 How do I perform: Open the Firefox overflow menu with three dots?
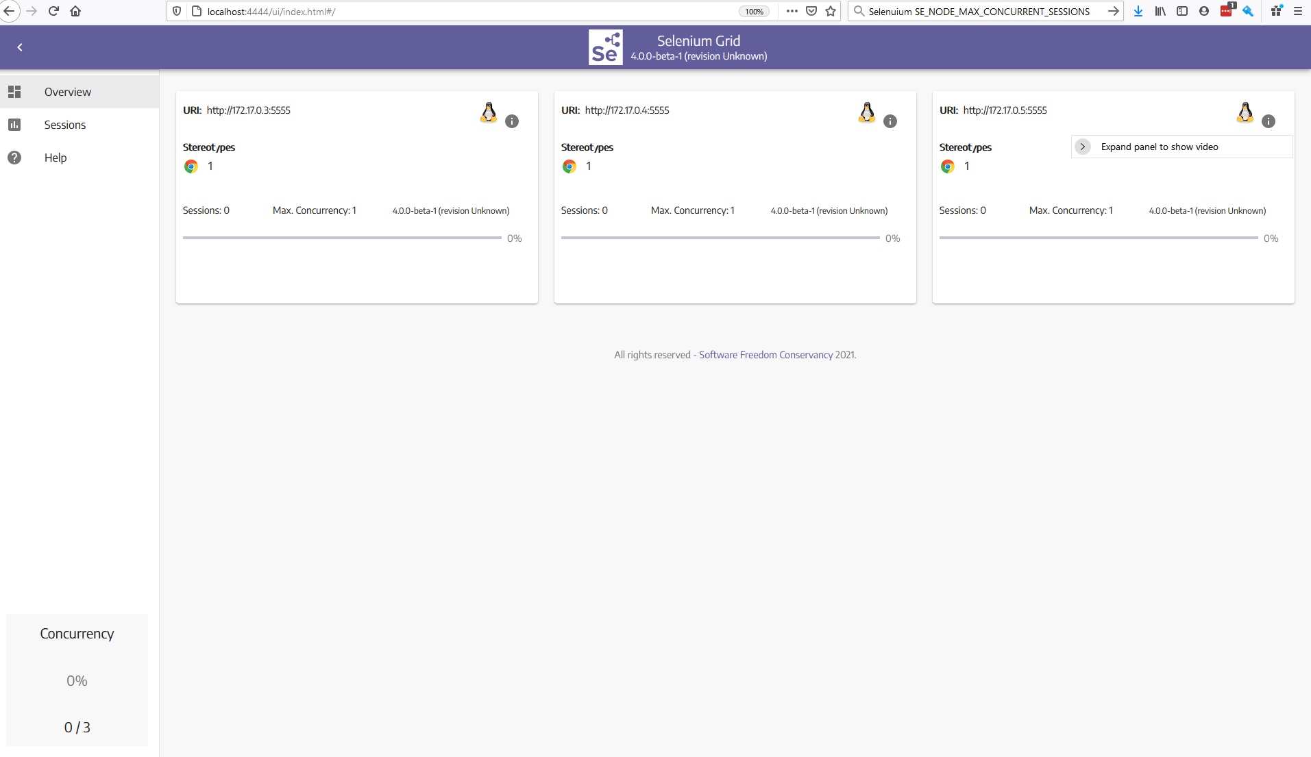tap(792, 11)
